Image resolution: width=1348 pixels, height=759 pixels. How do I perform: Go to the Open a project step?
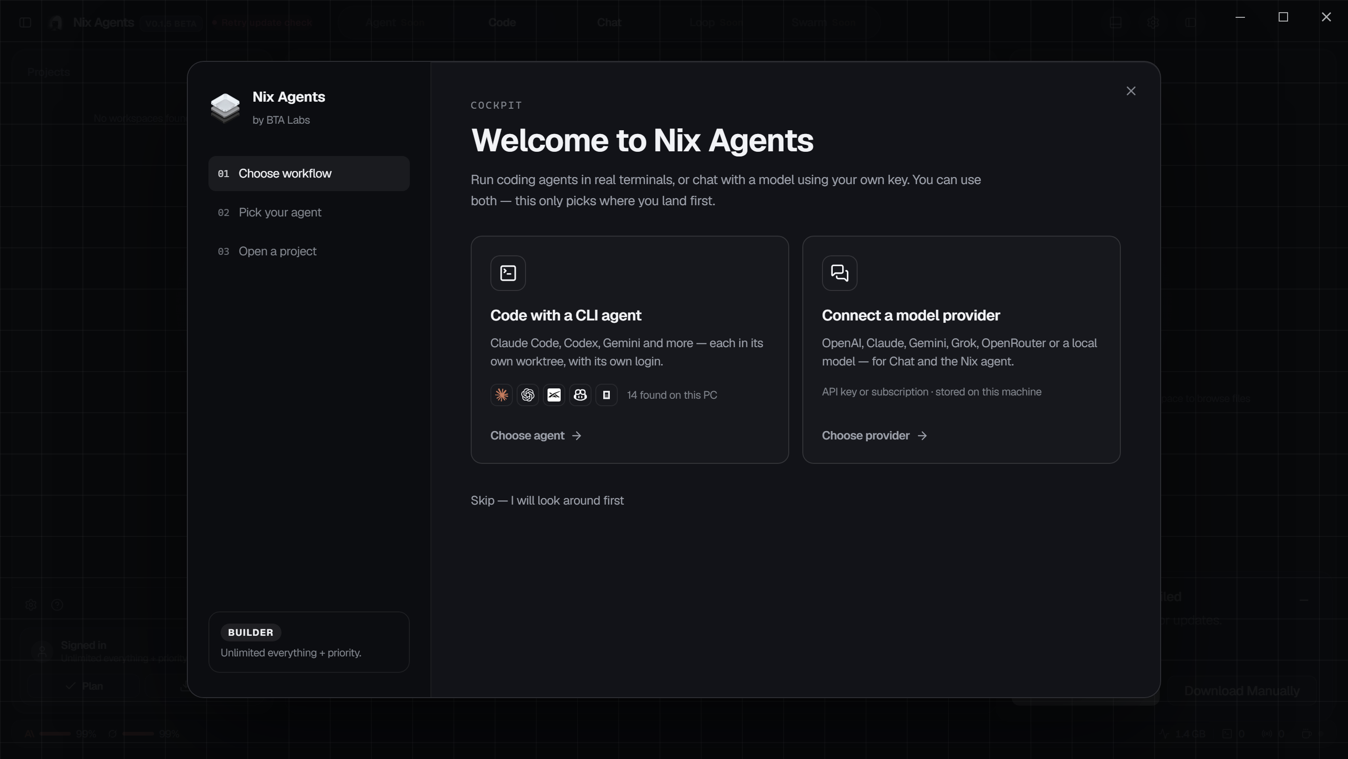[x=309, y=251]
